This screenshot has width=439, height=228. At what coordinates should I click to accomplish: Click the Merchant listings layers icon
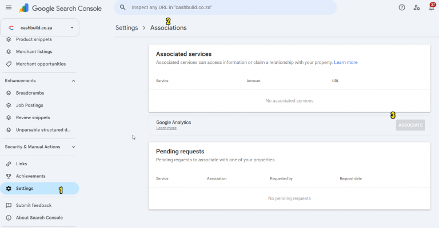9,52
